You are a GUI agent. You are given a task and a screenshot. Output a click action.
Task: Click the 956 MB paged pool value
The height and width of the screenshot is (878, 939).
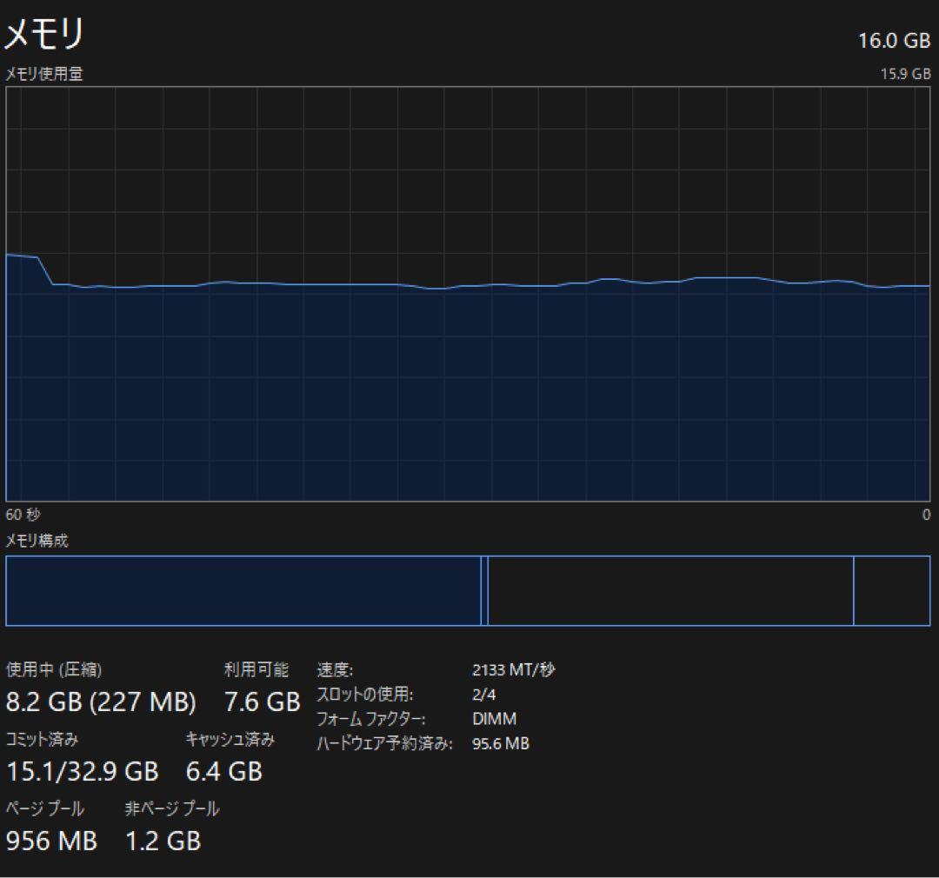click(51, 841)
